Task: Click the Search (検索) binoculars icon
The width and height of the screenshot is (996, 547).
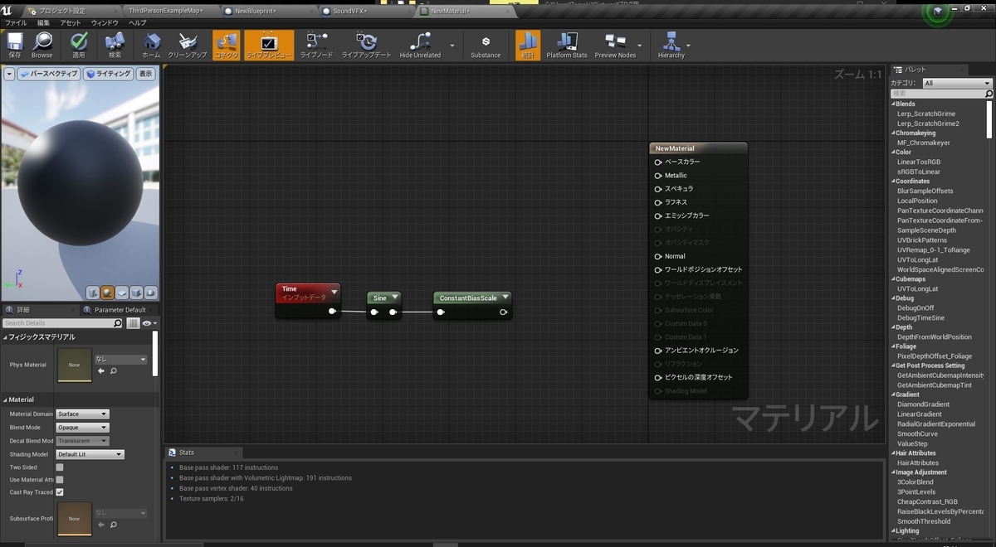Action: tap(115, 45)
